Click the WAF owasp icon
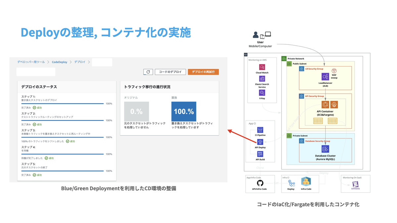This screenshot has width=397, height=223. pos(334,71)
